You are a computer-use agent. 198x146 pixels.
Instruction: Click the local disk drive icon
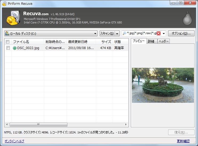(7, 33)
